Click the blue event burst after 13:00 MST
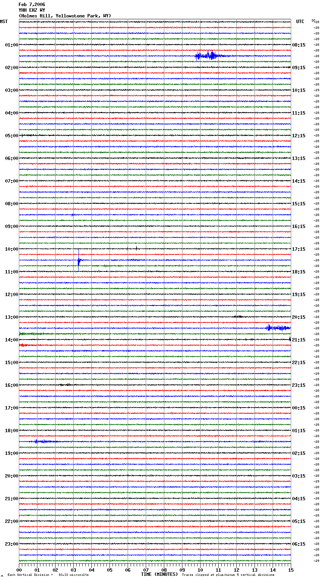The image size is (321, 580). point(278,328)
